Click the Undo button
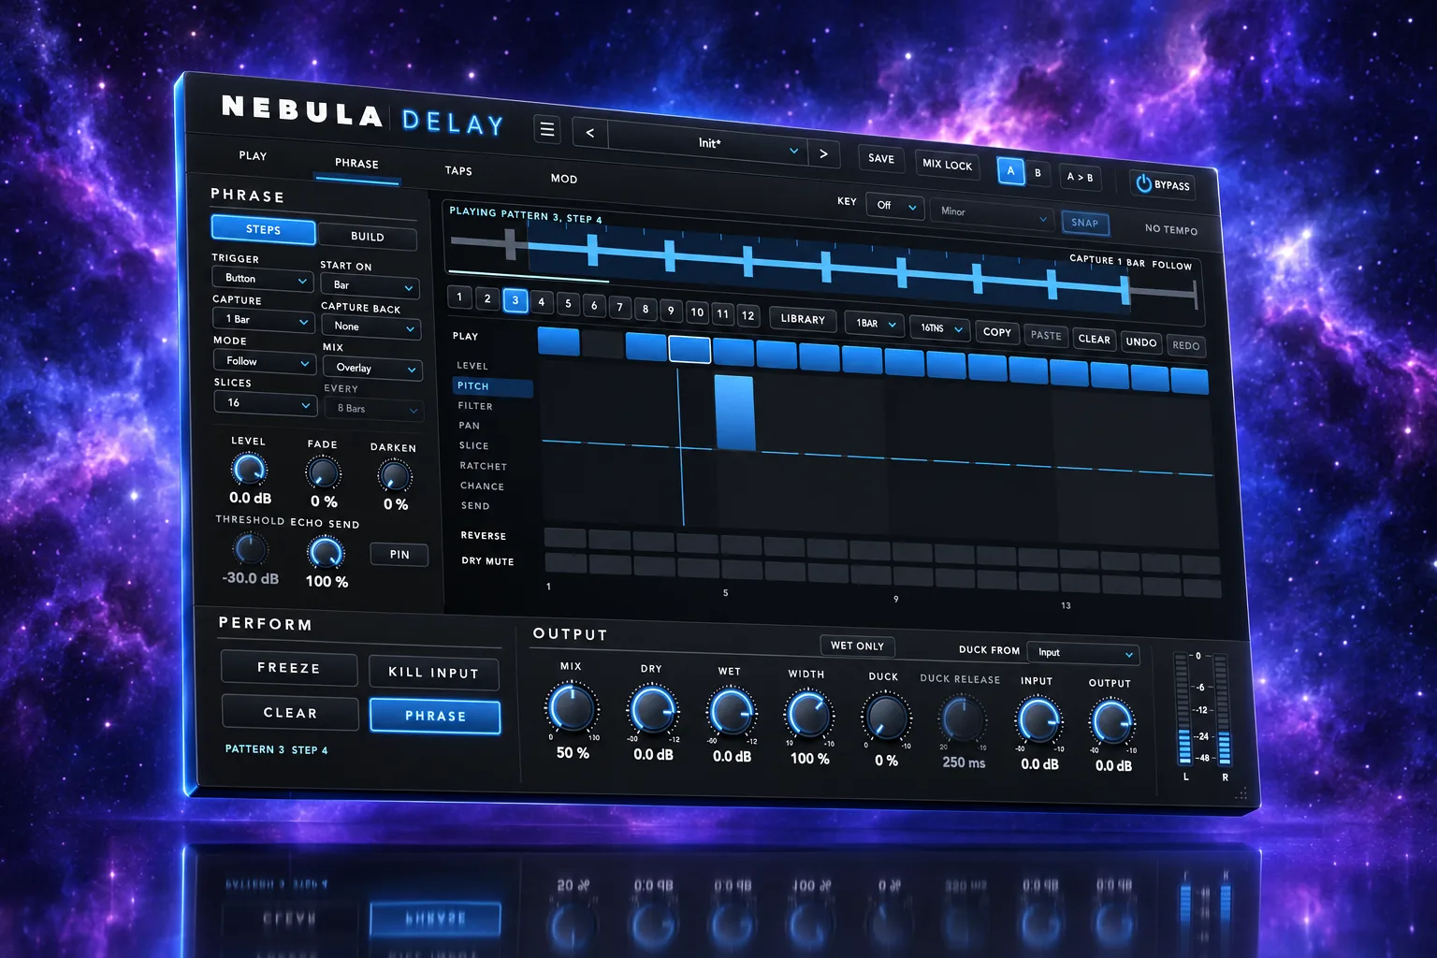The width and height of the screenshot is (1437, 958). click(x=1141, y=342)
